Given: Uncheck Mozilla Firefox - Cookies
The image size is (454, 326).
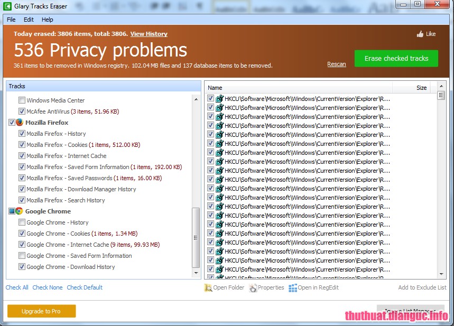Looking at the screenshot, I should point(22,144).
